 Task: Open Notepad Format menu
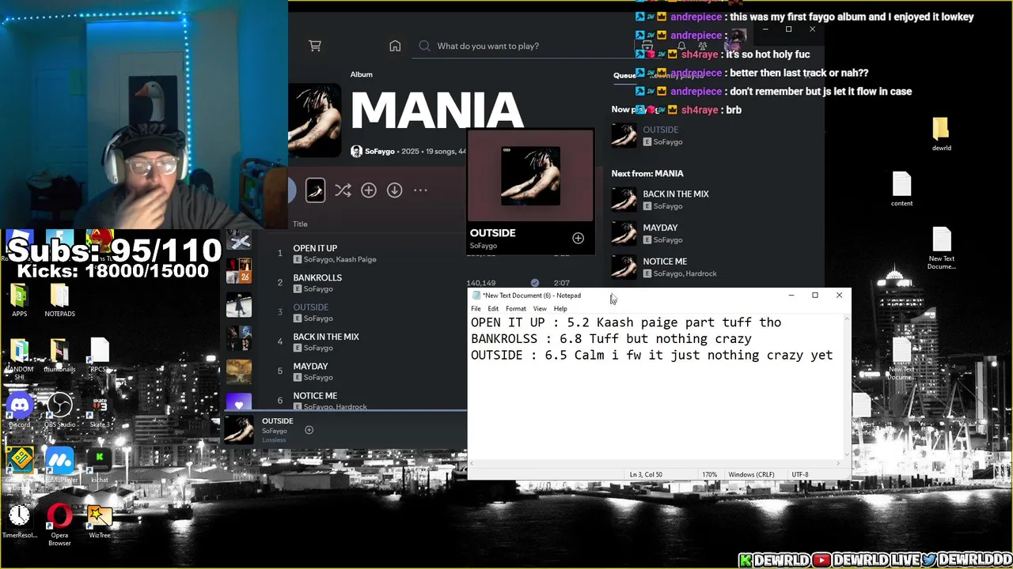(515, 308)
